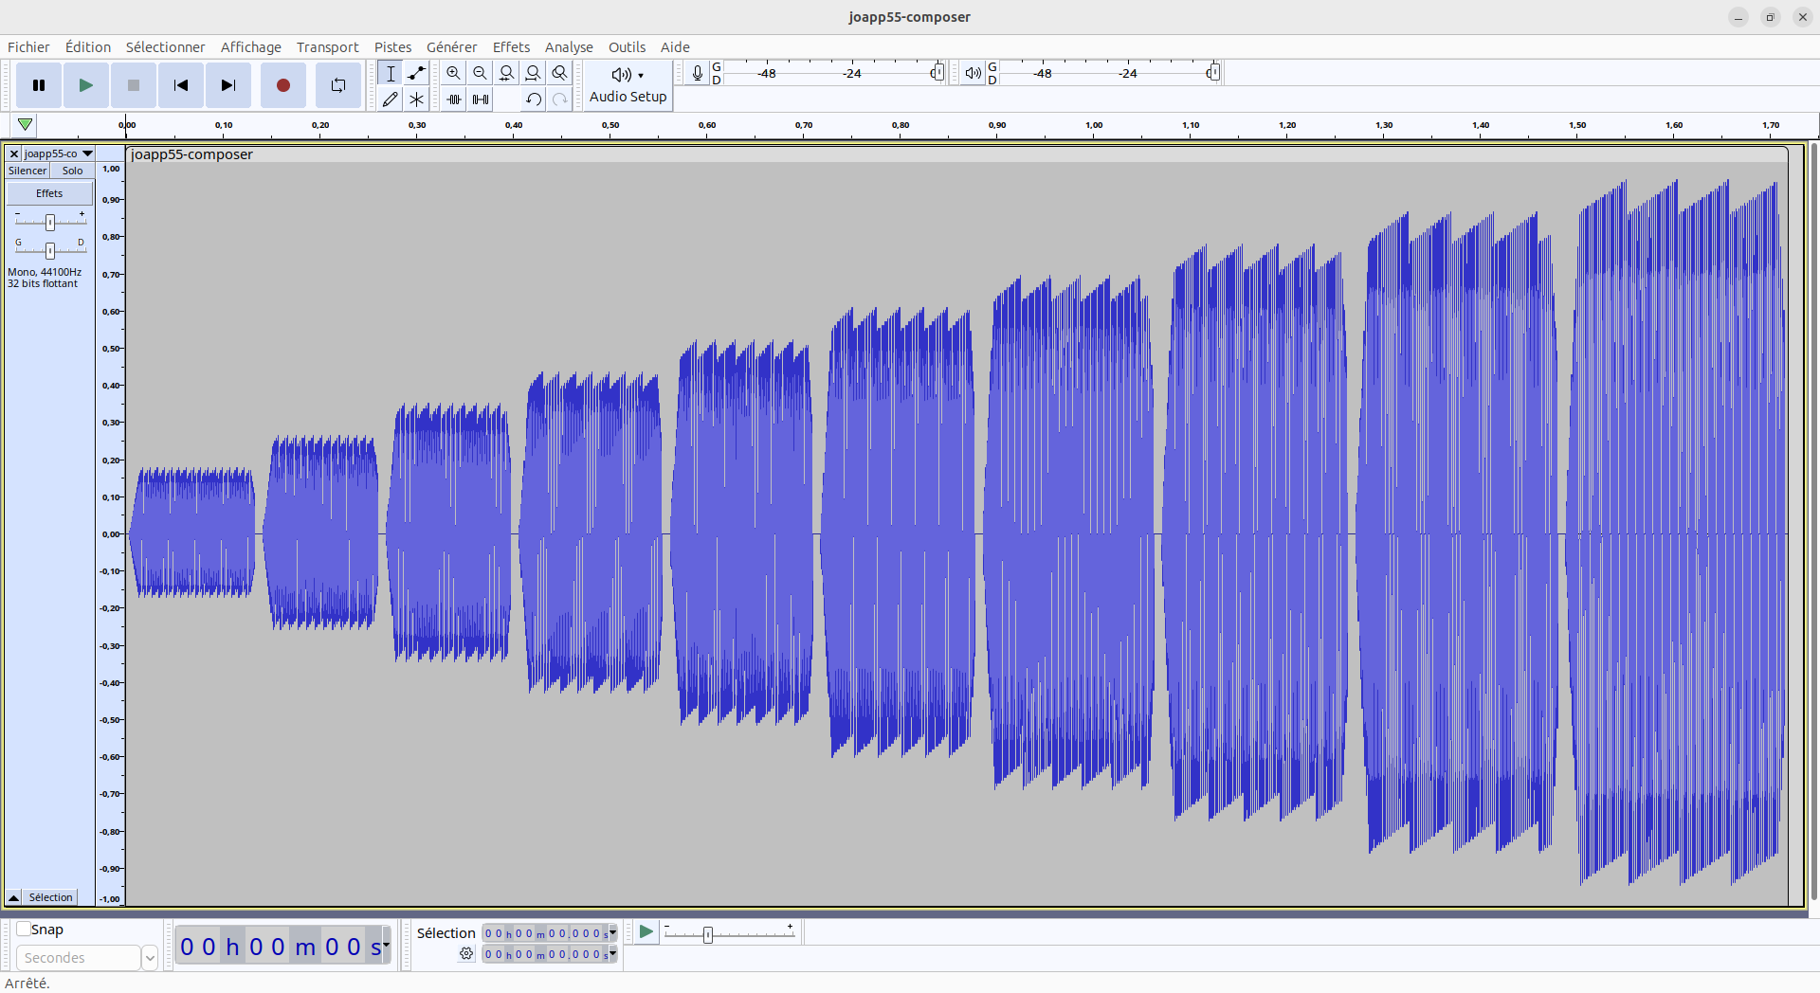Select the Multi-tool asterisk icon
The height and width of the screenshot is (993, 1820).
(x=416, y=99)
